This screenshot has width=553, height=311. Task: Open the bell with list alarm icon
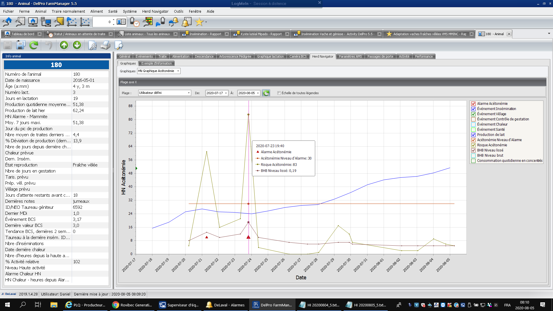coord(187,22)
